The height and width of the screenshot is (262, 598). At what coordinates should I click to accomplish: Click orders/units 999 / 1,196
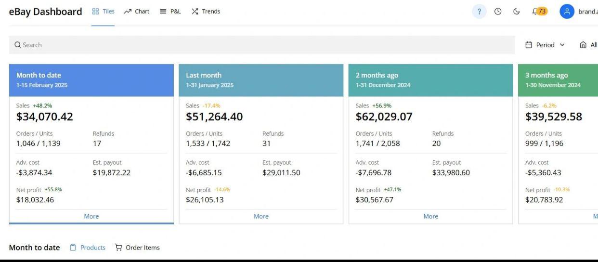click(x=544, y=143)
